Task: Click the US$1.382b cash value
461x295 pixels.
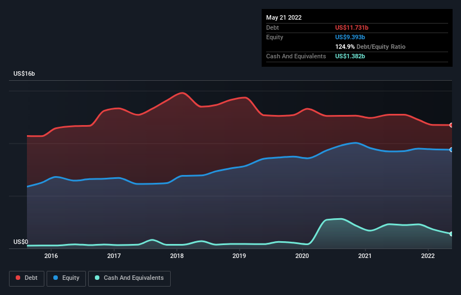Action: pos(350,56)
